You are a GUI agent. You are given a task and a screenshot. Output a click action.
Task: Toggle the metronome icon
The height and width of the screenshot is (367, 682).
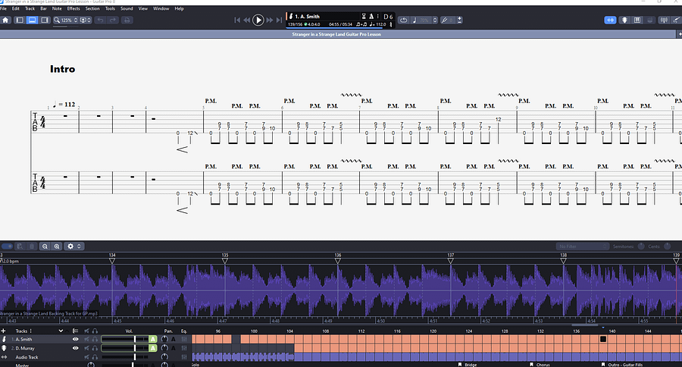[x=371, y=16]
